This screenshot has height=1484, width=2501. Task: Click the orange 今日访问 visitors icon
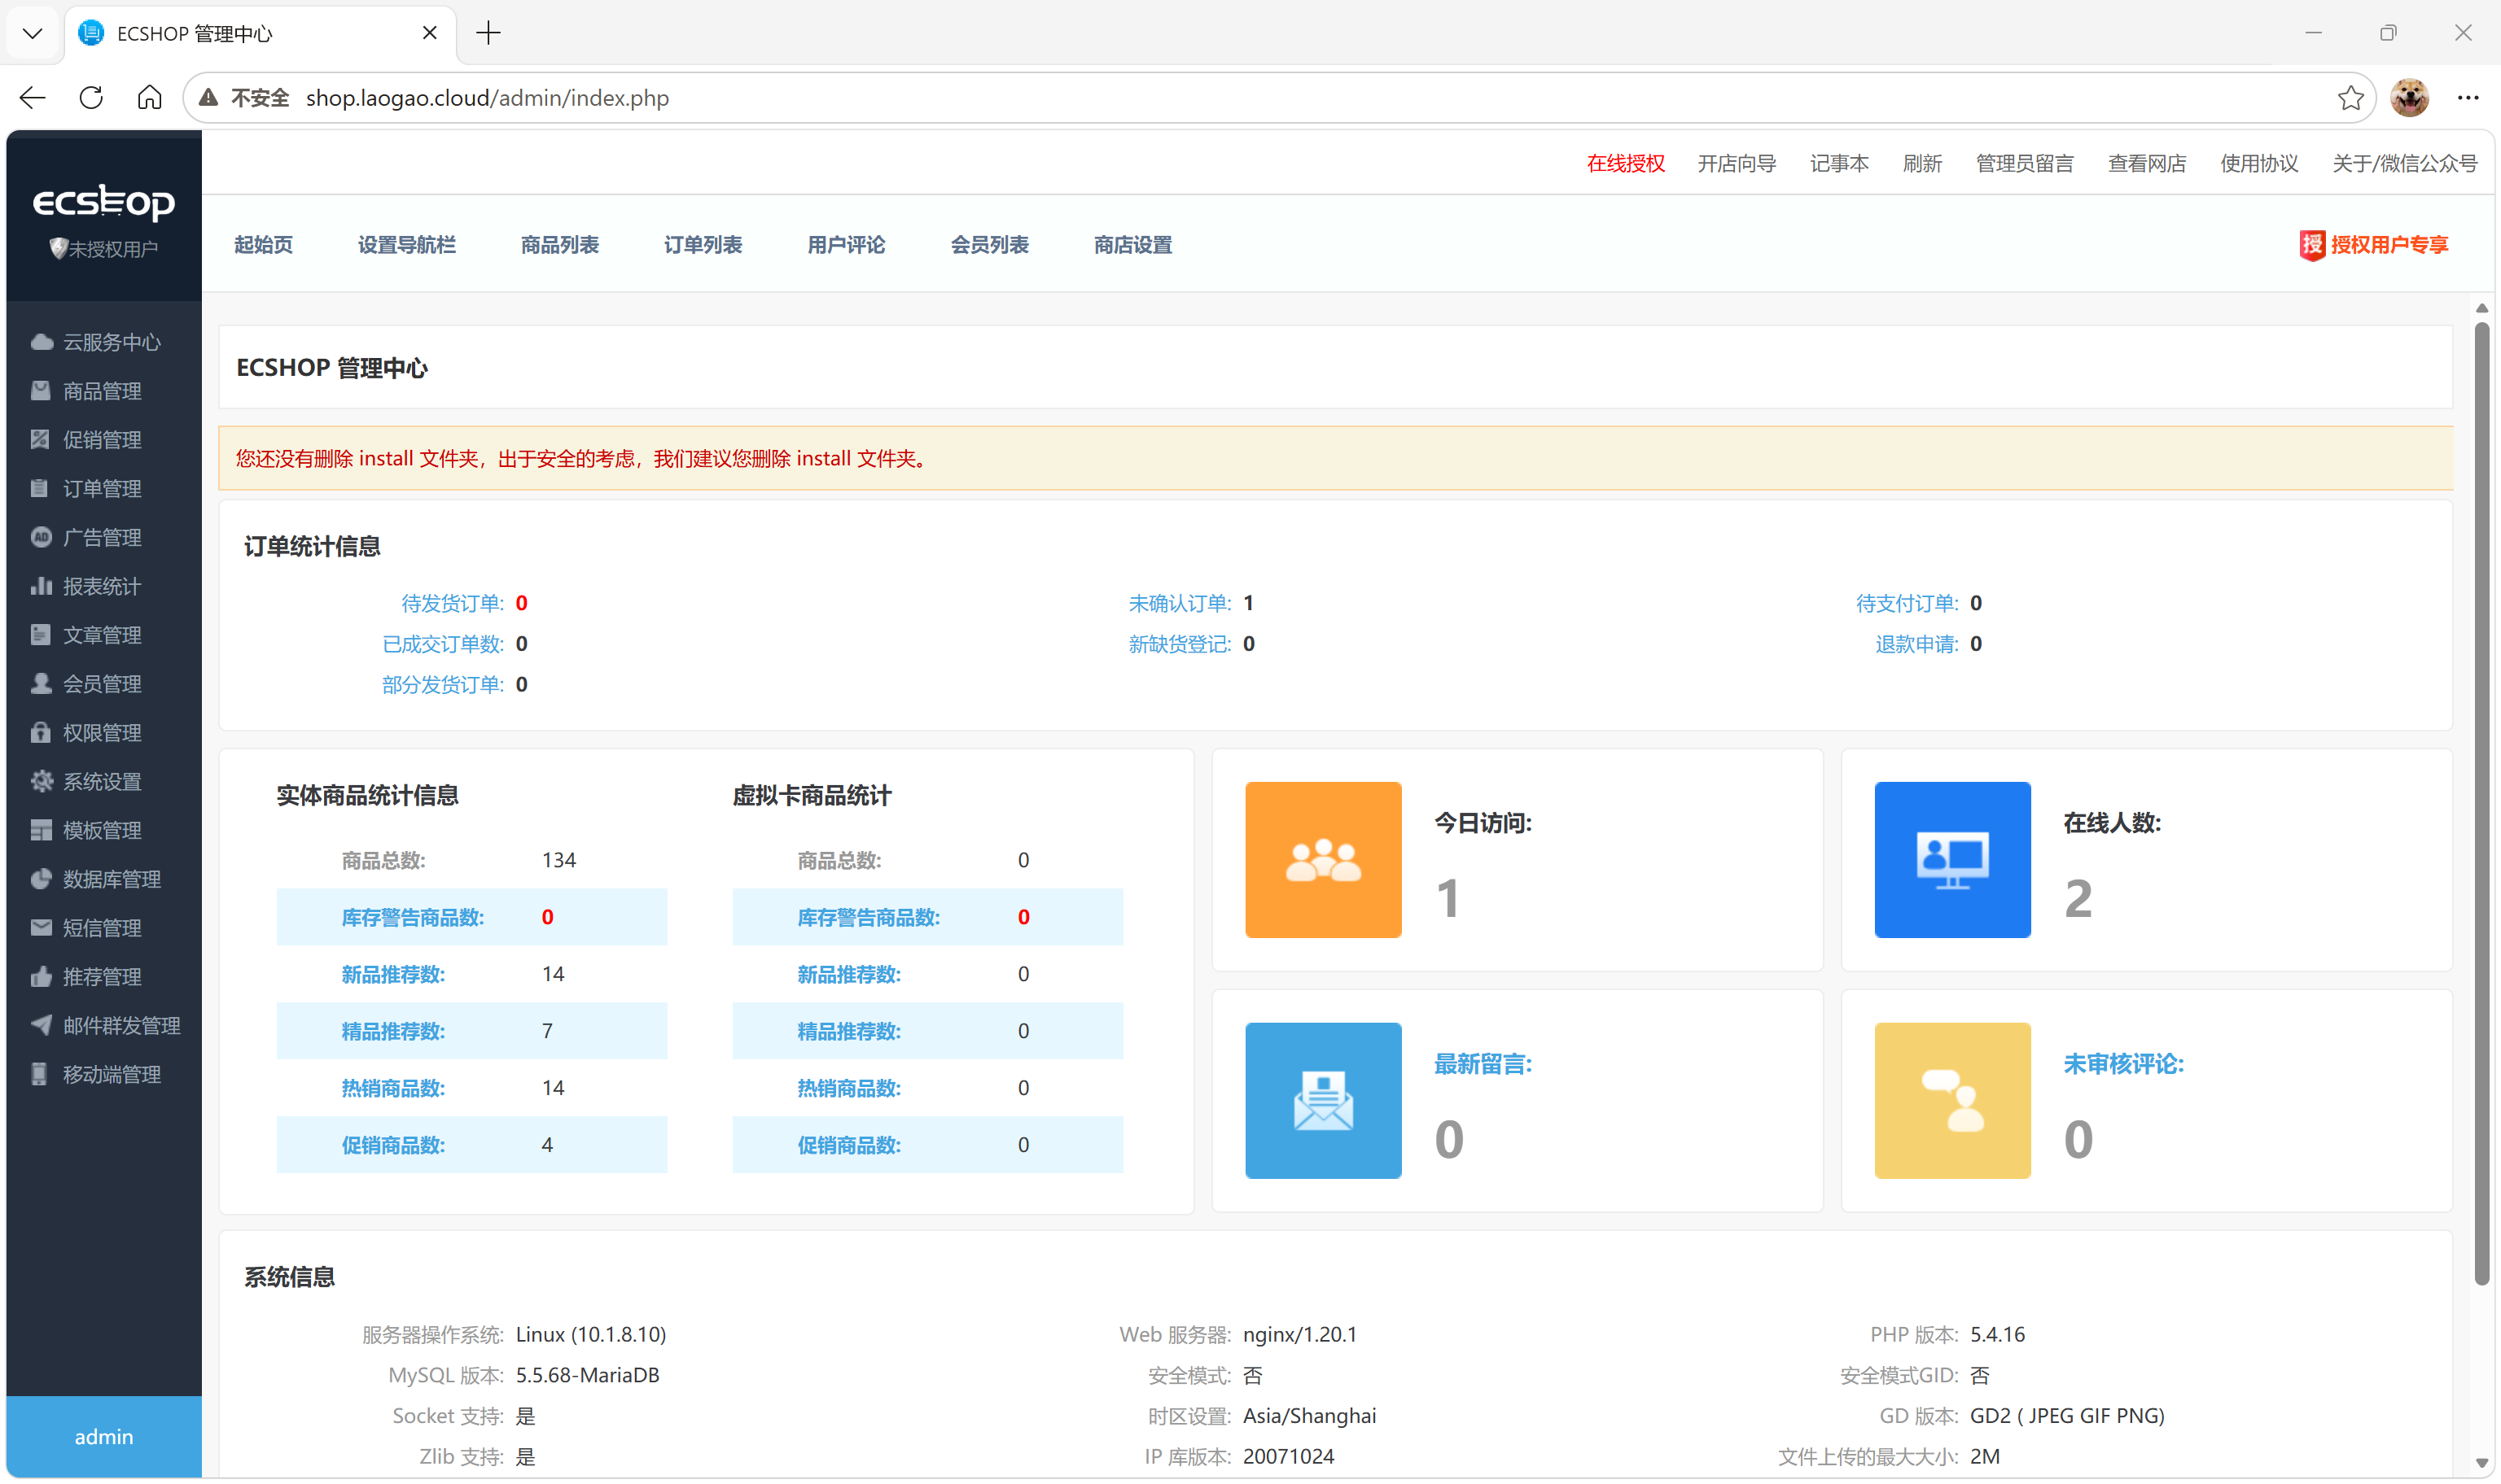click(x=1322, y=860)
